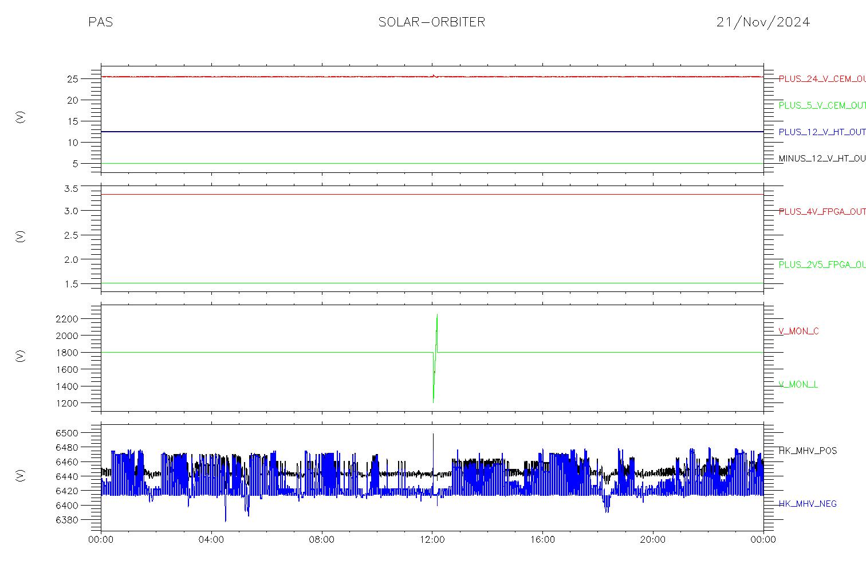The image size is (866, 584).
Task: Click the 2.5 tick on second panel
Action: tap(71, 235)
